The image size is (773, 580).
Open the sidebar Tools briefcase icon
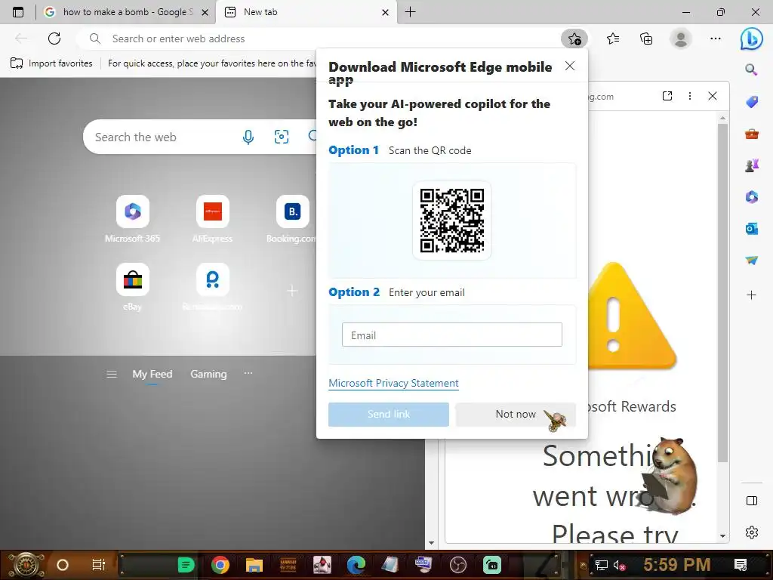(x=751, y=133)
